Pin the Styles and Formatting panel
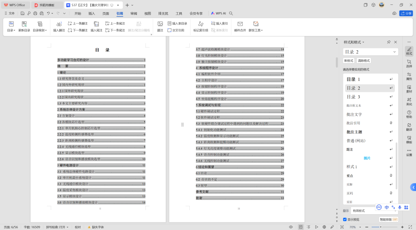416x230 pixels. pos(389,42)
